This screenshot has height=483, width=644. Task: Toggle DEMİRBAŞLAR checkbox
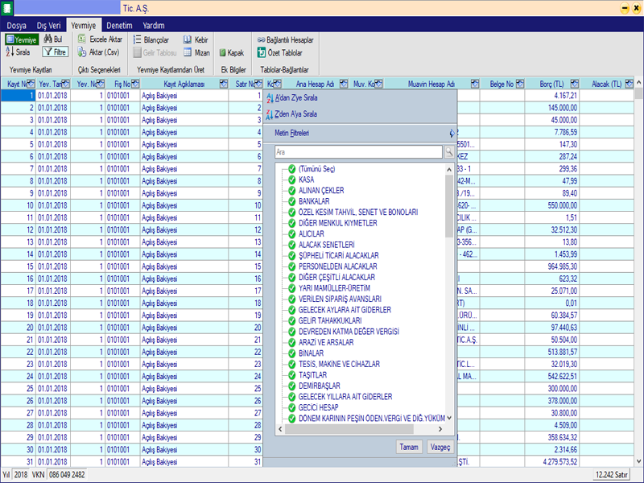click(x=291, y=386)
